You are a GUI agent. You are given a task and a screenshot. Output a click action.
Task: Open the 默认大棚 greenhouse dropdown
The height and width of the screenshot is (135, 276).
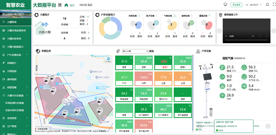[136, 51]
